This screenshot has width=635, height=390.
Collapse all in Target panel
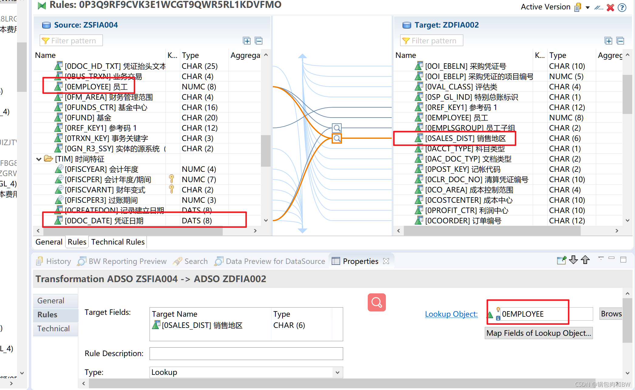point(620,41)
